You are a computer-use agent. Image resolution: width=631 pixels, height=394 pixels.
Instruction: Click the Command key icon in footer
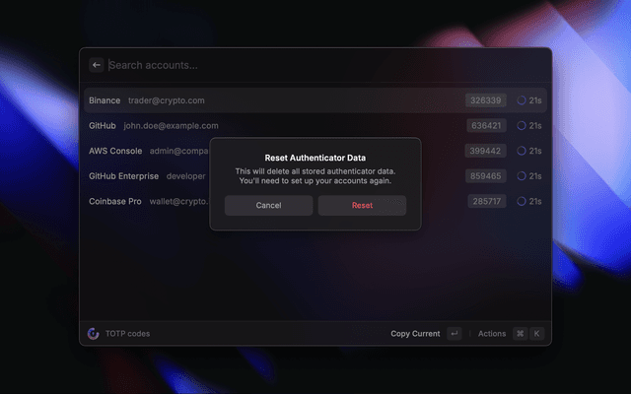pos(520,334)
